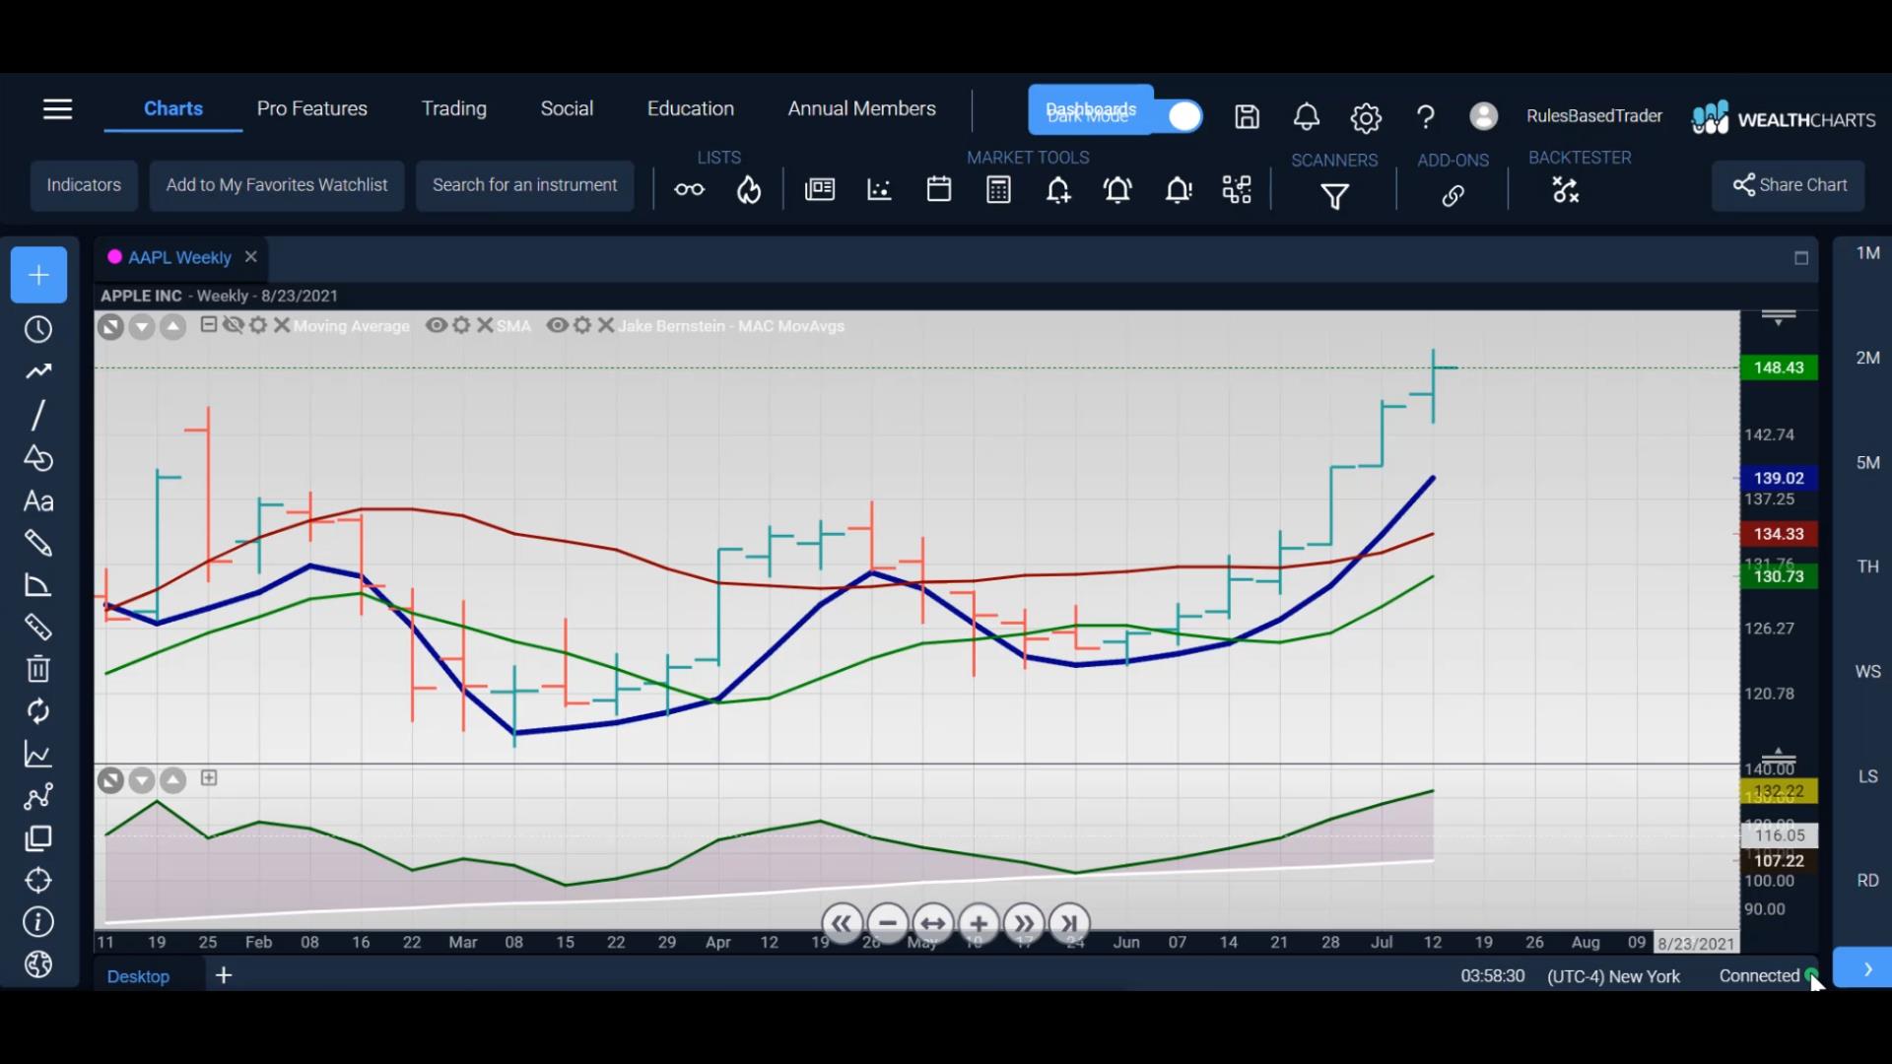Open the Education menu
This screenshot has height=1064, width=1892.
click(x=691, y=108)
